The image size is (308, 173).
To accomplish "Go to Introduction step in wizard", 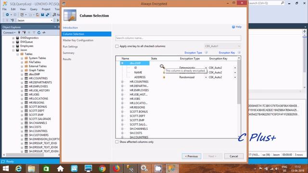I will click(x=70, y=28).
